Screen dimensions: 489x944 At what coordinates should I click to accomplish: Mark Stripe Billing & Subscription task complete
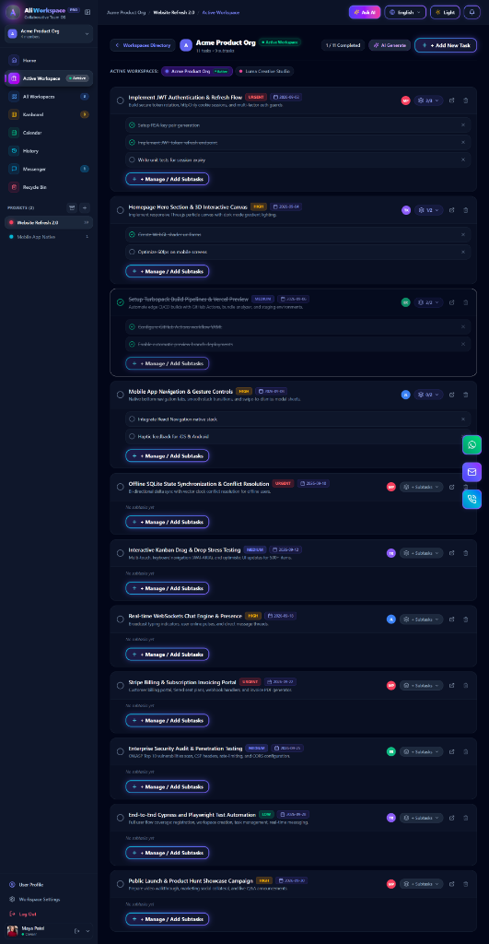click(x=121, y=685)
